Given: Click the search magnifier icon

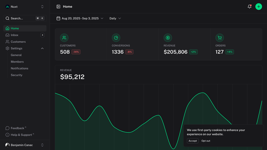Looking at the screenshot, I should (x=7, y=18).
